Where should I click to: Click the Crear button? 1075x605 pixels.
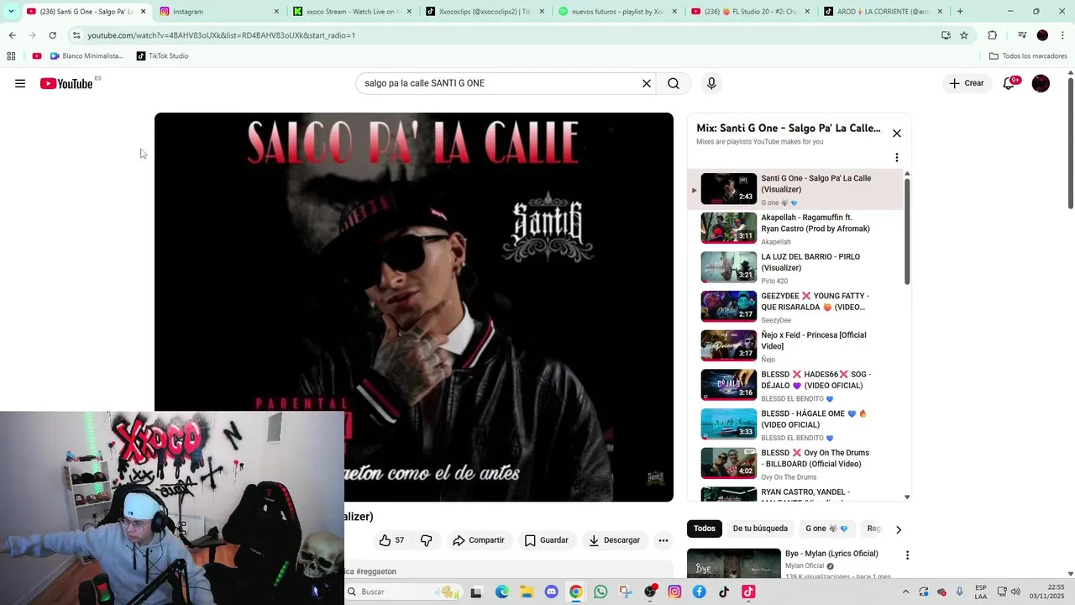coord(967,83)
